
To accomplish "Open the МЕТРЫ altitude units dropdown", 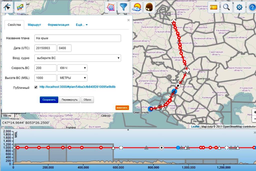I will pos(72,78).
